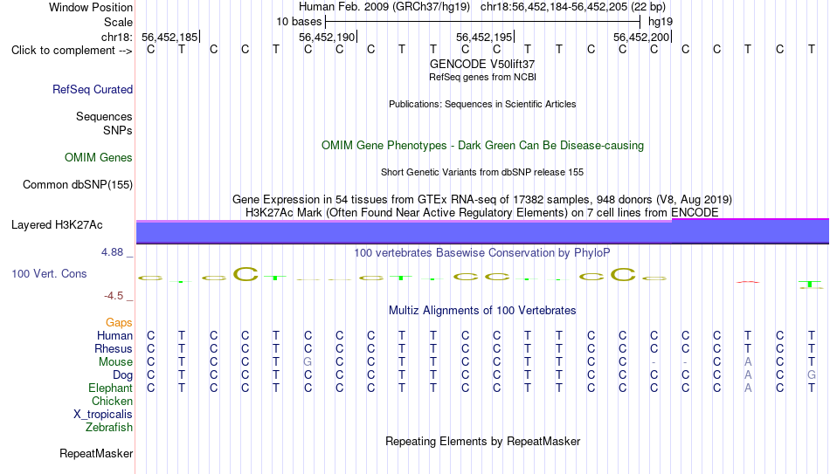This screenshot has height=474, width=830.
Task: Click '100 vertebrates Basewise Conservation by PhyloP' title
Action: pos(482,253)
